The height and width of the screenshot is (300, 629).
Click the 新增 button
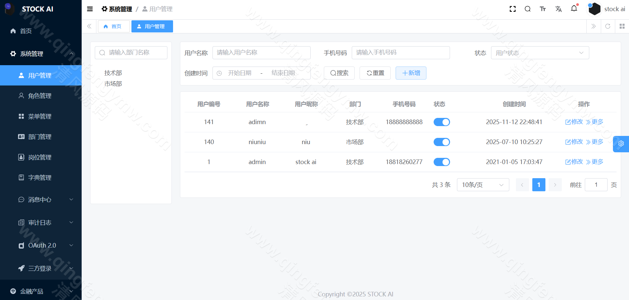coord(411,73)
